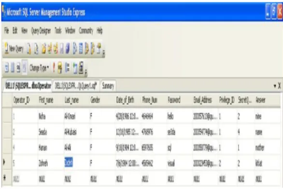Image resolution: width=283 pixels, height=189 pixels.
Task: Click the Operator_ID column header
Action: tap(25, 100)
